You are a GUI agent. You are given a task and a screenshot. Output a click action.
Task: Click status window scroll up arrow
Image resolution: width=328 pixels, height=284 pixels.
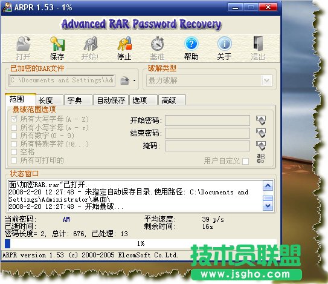click(268, 186)
